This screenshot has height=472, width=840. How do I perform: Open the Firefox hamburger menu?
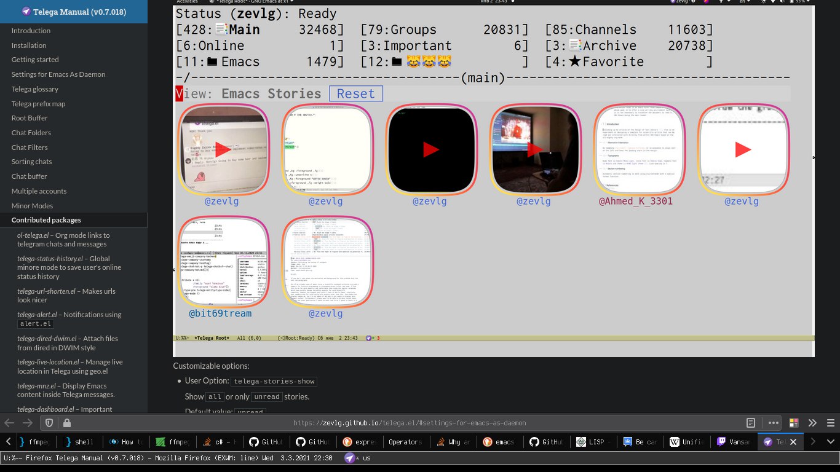(x=830, y=423)
